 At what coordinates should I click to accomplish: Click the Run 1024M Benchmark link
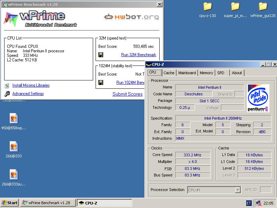131,83
